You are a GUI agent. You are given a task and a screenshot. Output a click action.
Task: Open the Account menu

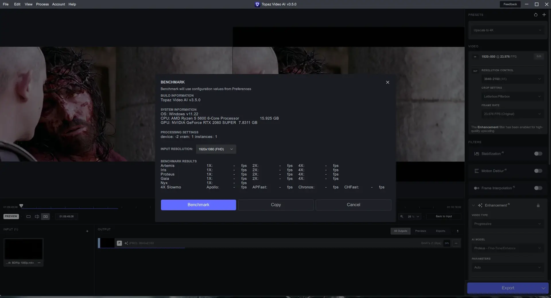tap(59, 4)
